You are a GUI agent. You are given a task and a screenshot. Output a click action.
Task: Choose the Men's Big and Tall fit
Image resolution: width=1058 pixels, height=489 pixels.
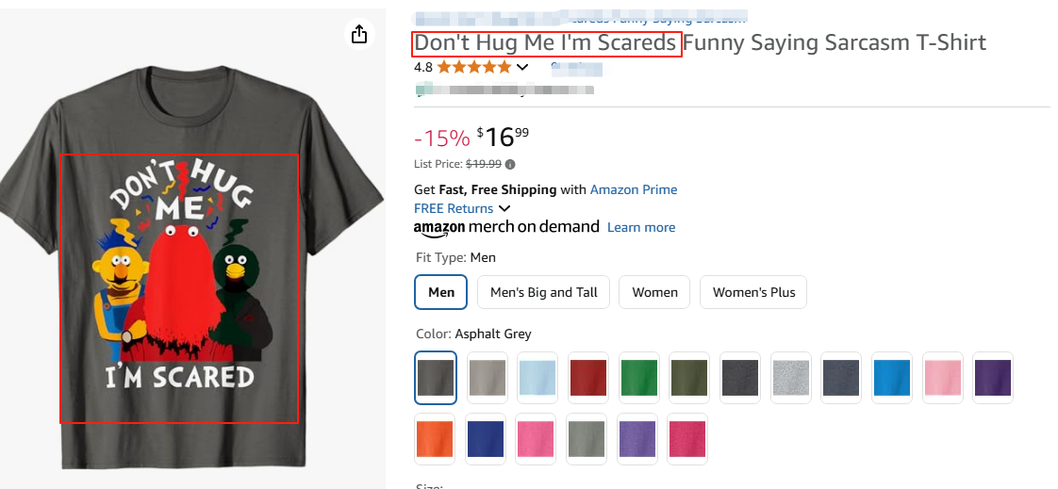coord(544,292)
